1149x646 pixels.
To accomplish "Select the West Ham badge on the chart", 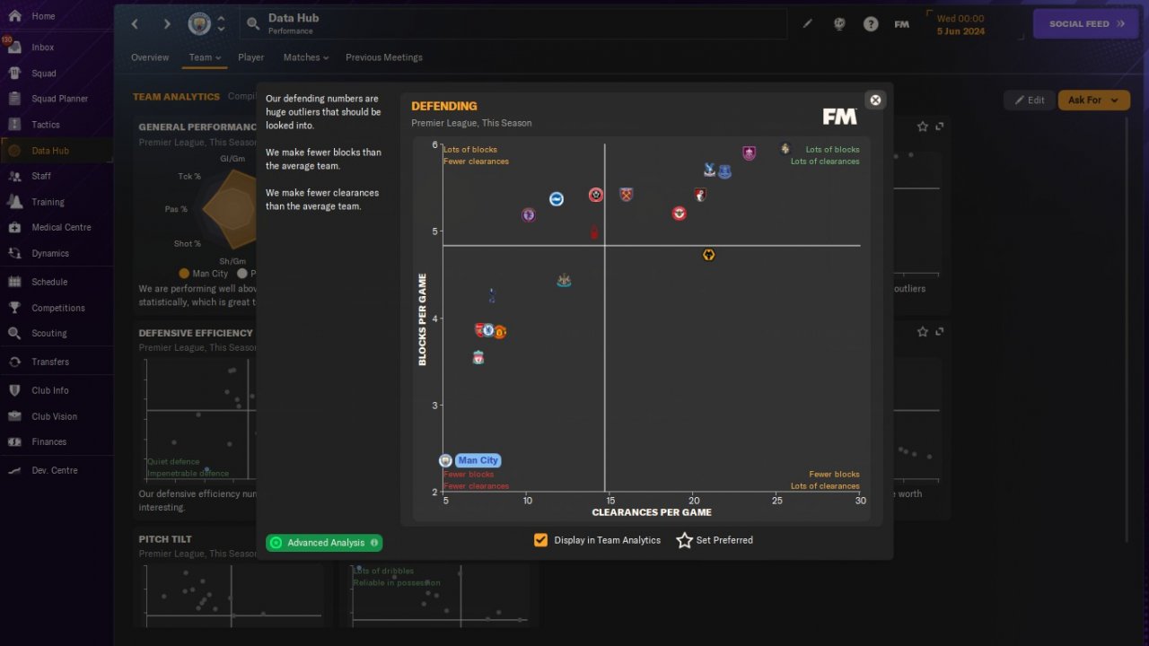I will [x=627, y=194].
